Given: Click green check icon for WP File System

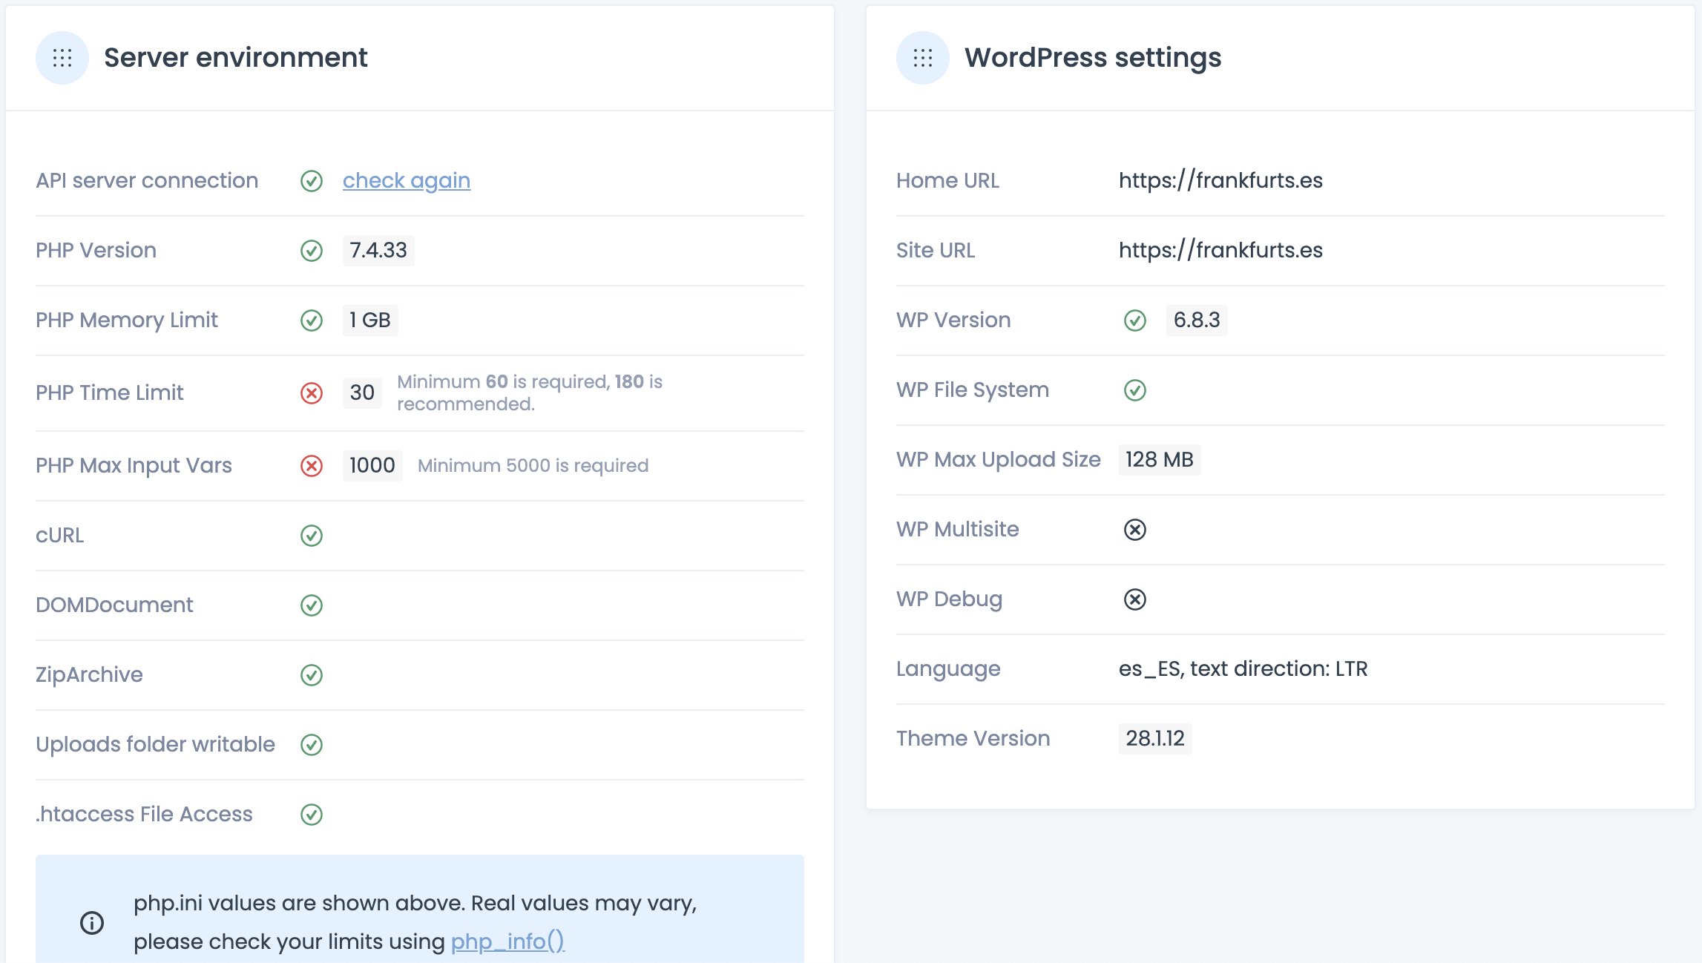Looking at the screenshot, I should (1134, 390).
